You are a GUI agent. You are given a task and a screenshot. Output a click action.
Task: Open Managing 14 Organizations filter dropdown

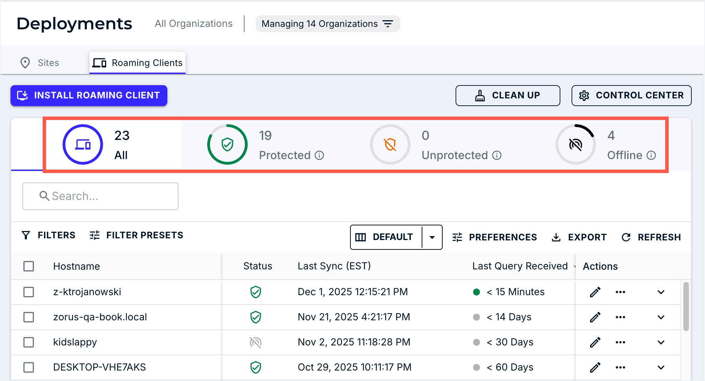click(327, 24)
